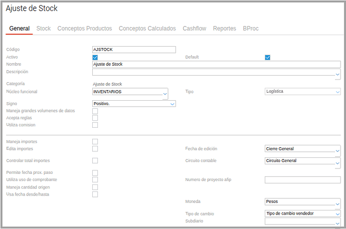This screenshot has height=229, width=346.
Task: Switch to the BProc tab
Action: click(x=251, y=29)
